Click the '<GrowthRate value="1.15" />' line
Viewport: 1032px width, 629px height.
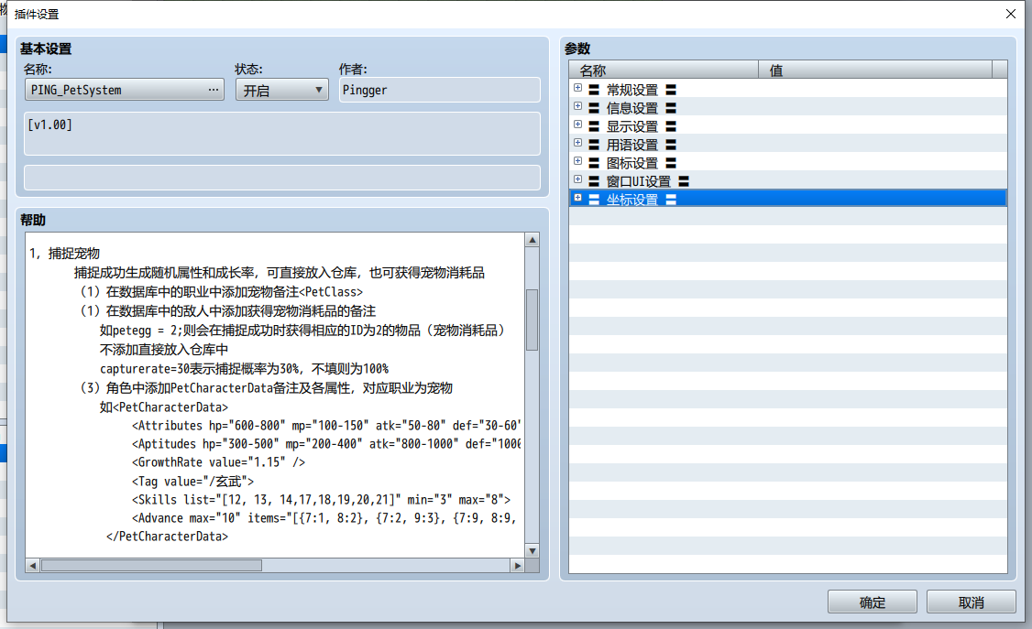[x=218, y=462]
